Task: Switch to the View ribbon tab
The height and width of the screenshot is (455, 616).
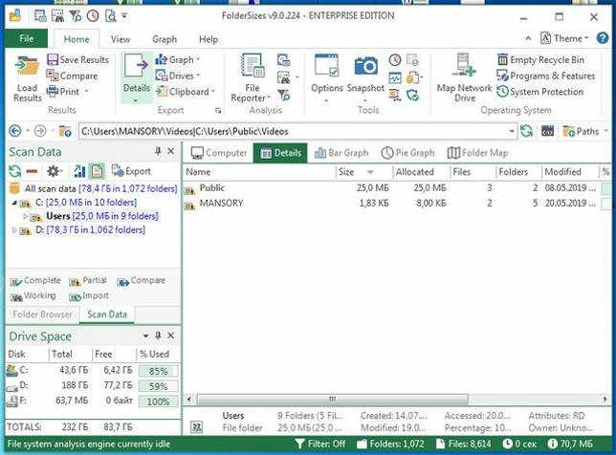Action: (121, 39)
